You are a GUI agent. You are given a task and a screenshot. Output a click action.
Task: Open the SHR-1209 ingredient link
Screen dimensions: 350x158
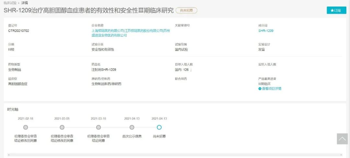[x=266, y=31]
